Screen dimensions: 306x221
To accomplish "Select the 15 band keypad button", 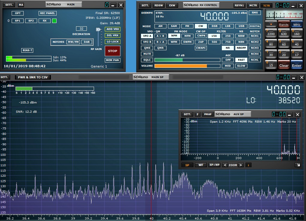I will [x=271, y=65].
